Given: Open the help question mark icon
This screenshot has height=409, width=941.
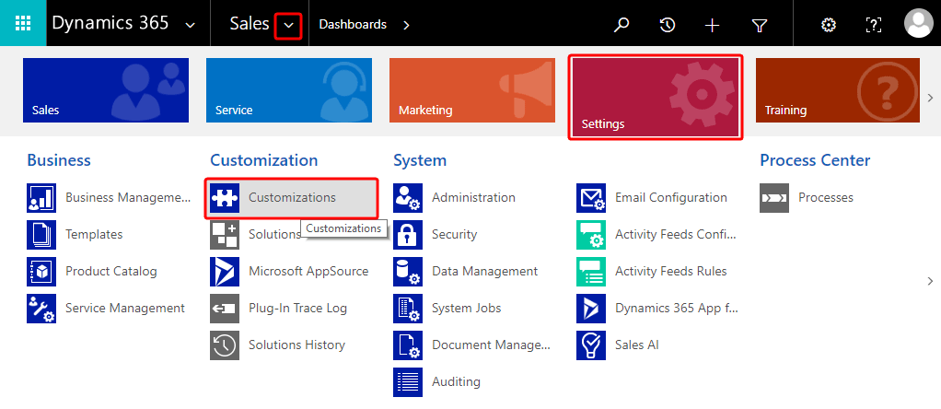Looking at the screenshot, I should [873, 25].
